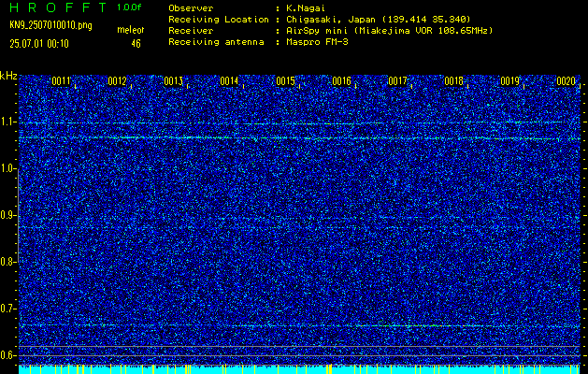Click the version label 1.00f
588x374 pixels.
[129, 7]
